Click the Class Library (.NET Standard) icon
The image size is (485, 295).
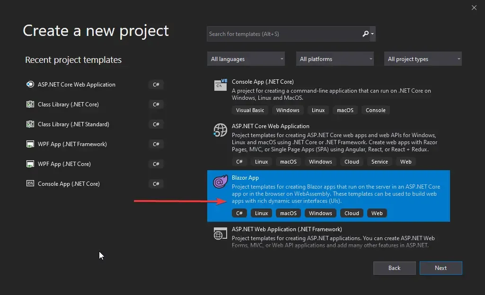30,124
